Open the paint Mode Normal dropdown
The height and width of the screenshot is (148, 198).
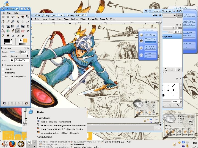pyautogui.click(x=19, y=56)
